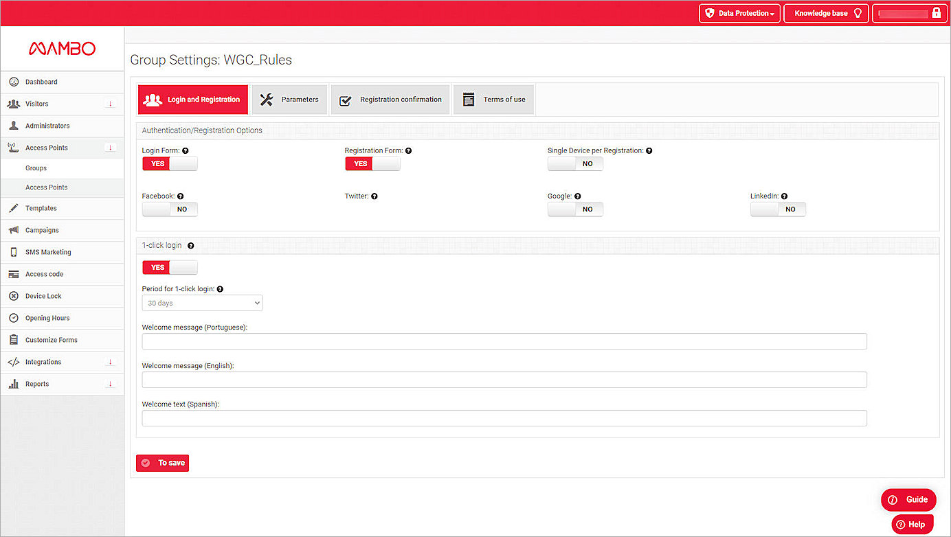This screenshot has width=951, height=537.
Task: Turn on Single Device per Registration
Action: click(x=575, y=163)
